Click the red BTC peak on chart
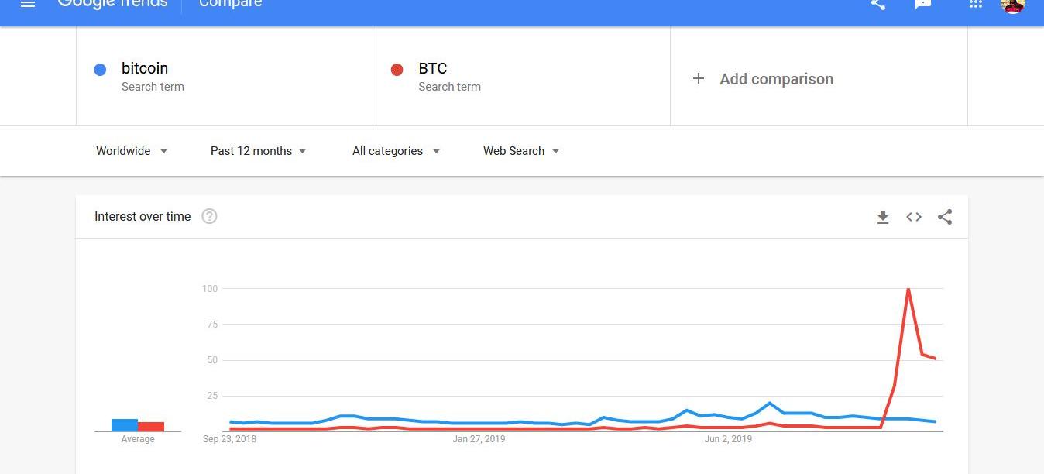This screenshot has width=1044, height=474. click(x=908, y=290)
